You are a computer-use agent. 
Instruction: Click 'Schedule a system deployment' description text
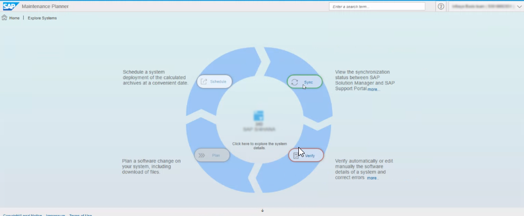tap(156, 77)
